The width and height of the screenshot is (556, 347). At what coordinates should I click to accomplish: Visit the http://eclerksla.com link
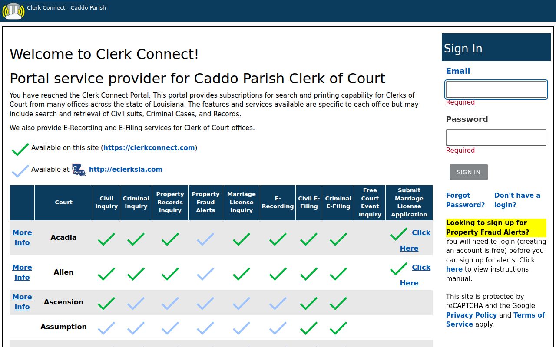(126, 169)
